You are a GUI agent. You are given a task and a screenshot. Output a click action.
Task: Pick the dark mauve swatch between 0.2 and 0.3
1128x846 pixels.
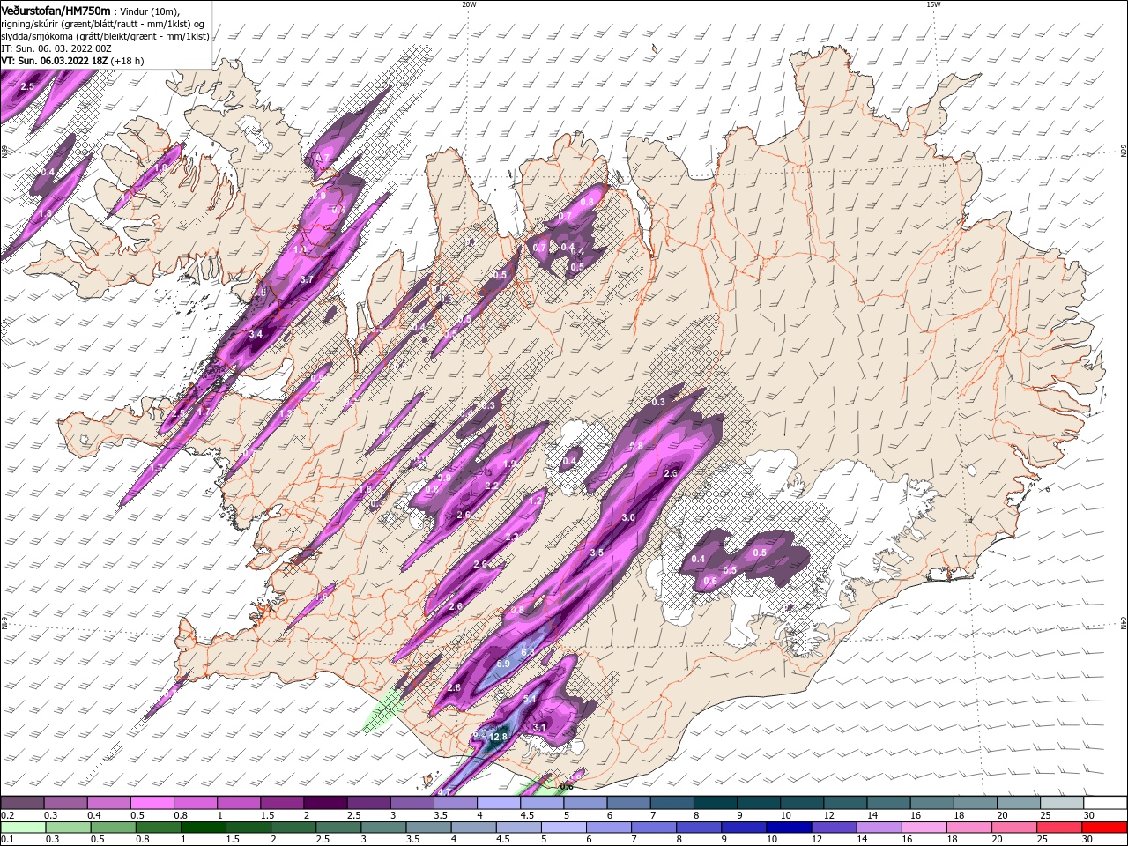pyautogui.click(x=22, y=803)
